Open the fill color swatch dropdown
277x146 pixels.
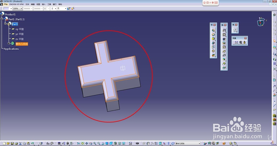click(7, 9)
